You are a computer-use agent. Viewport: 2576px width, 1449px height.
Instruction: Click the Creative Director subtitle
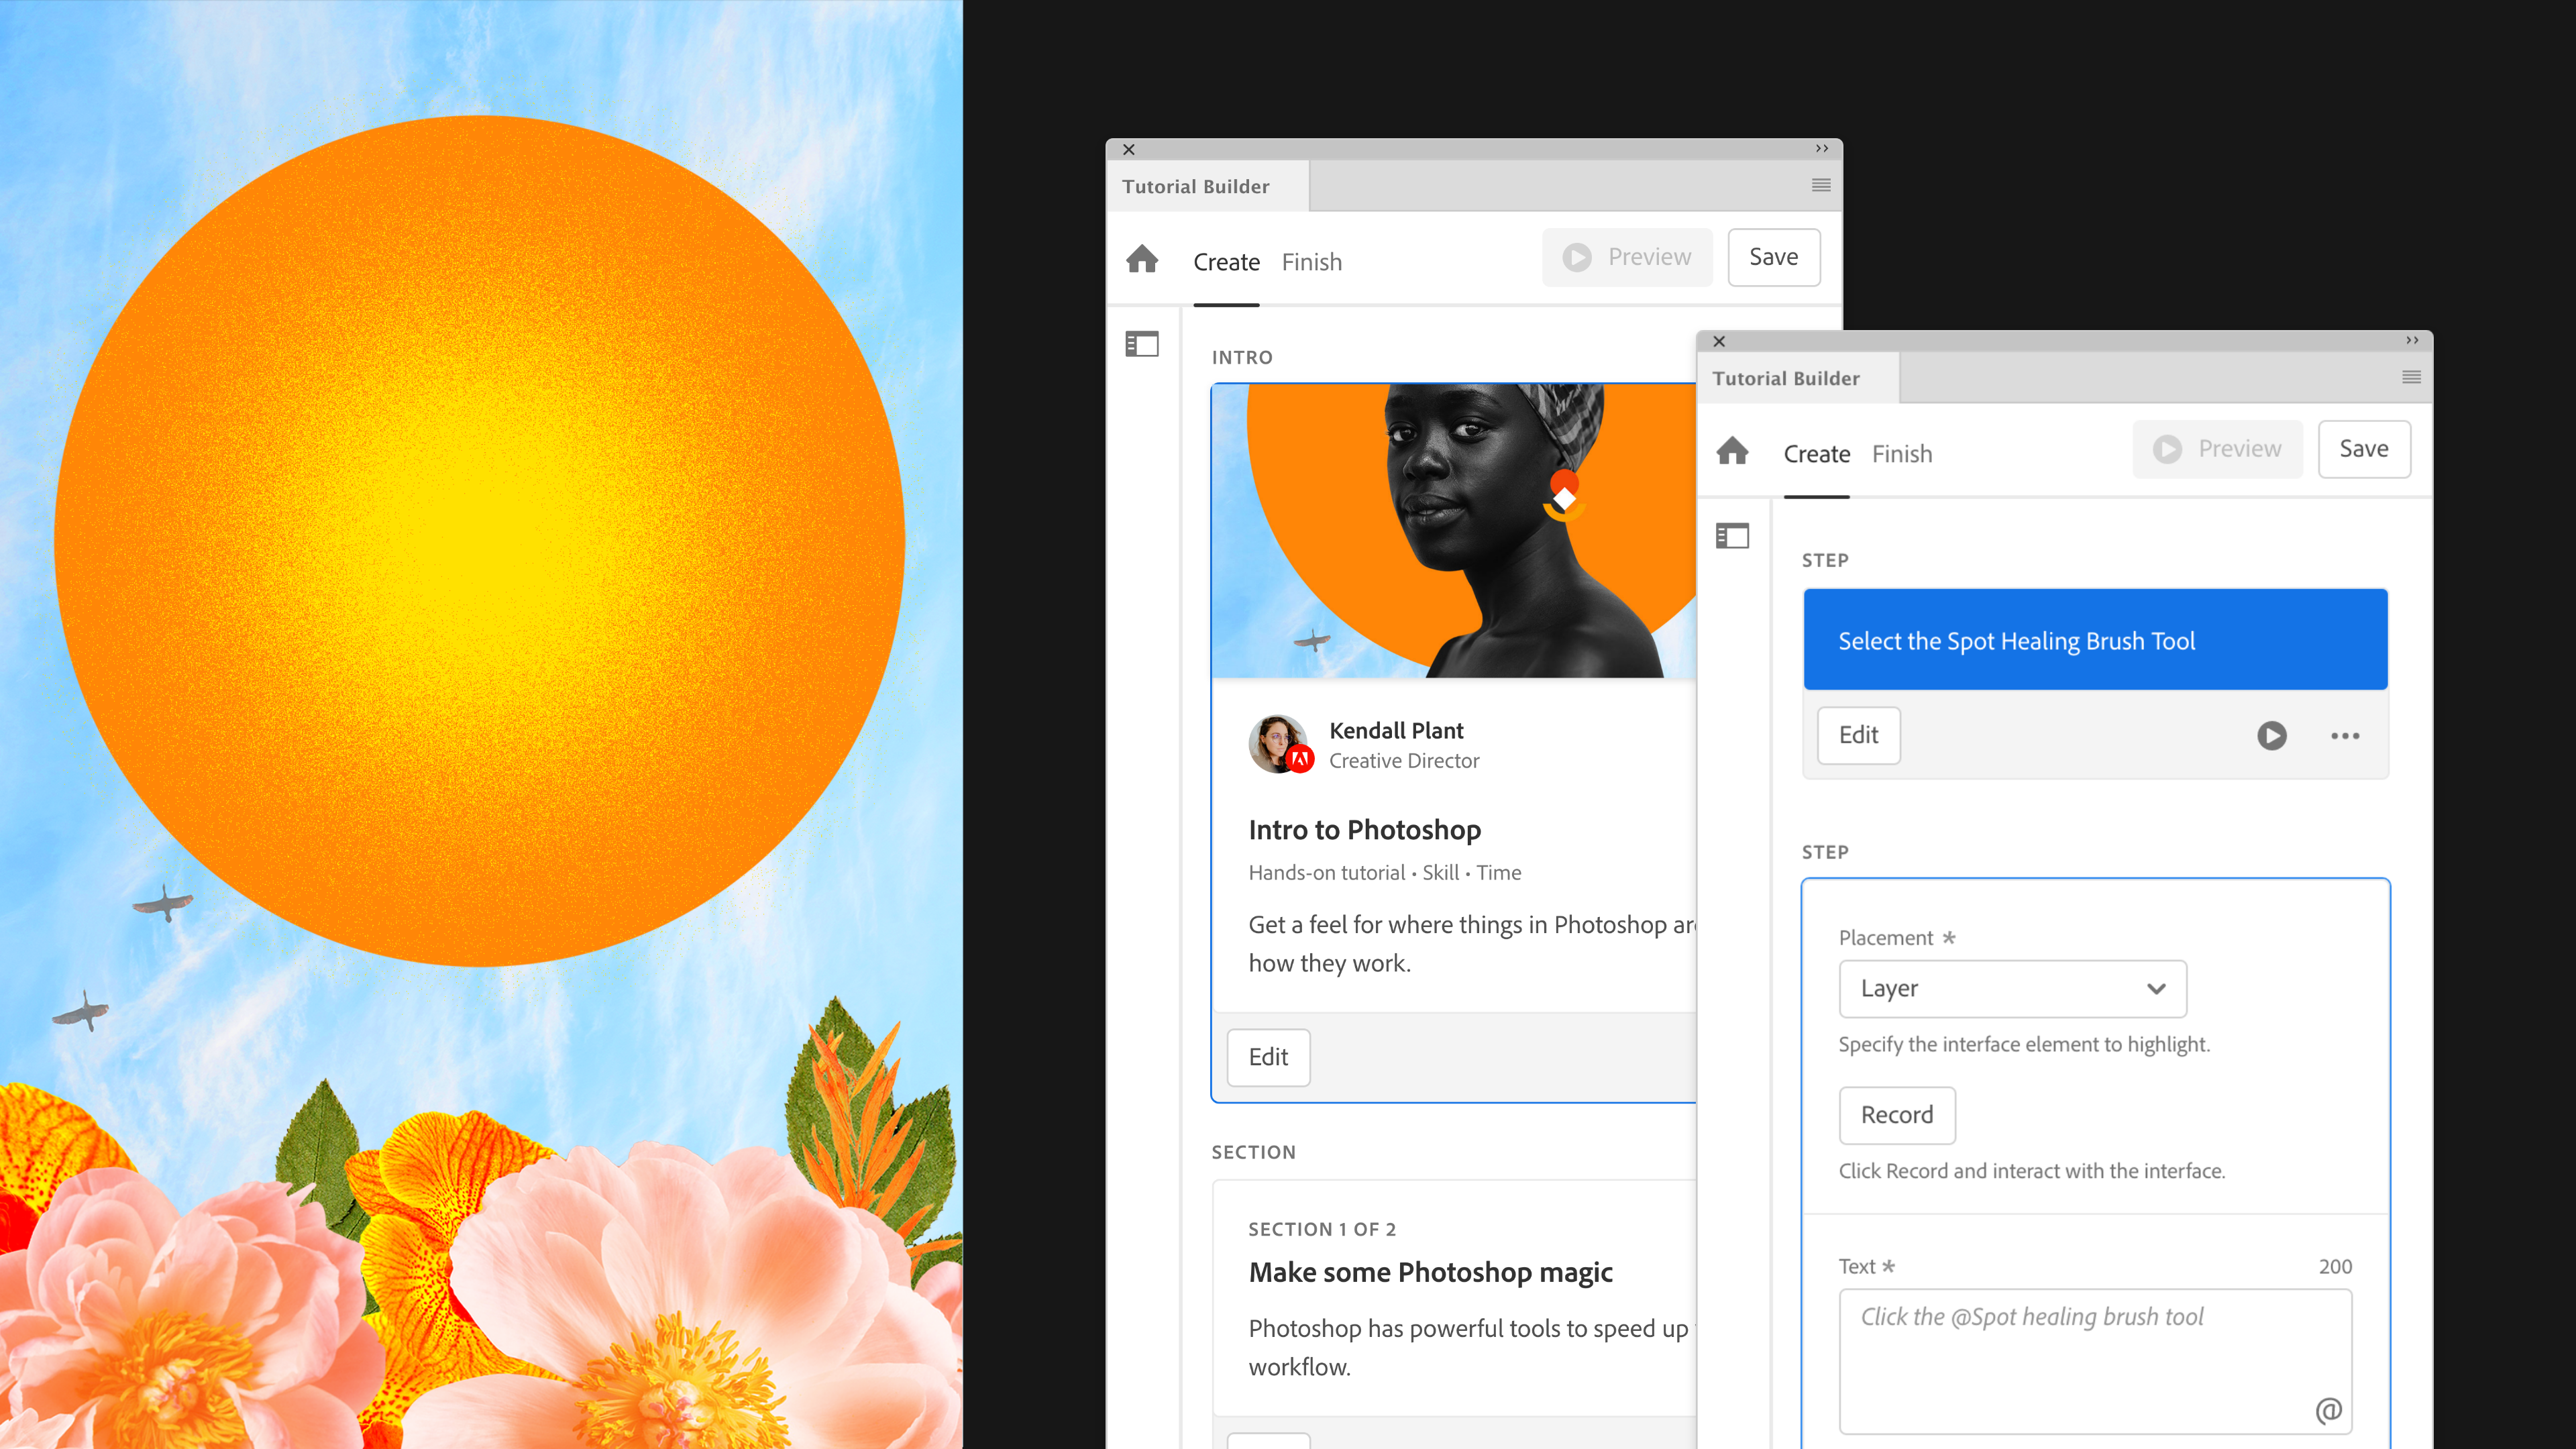(x=1404, y=761)
